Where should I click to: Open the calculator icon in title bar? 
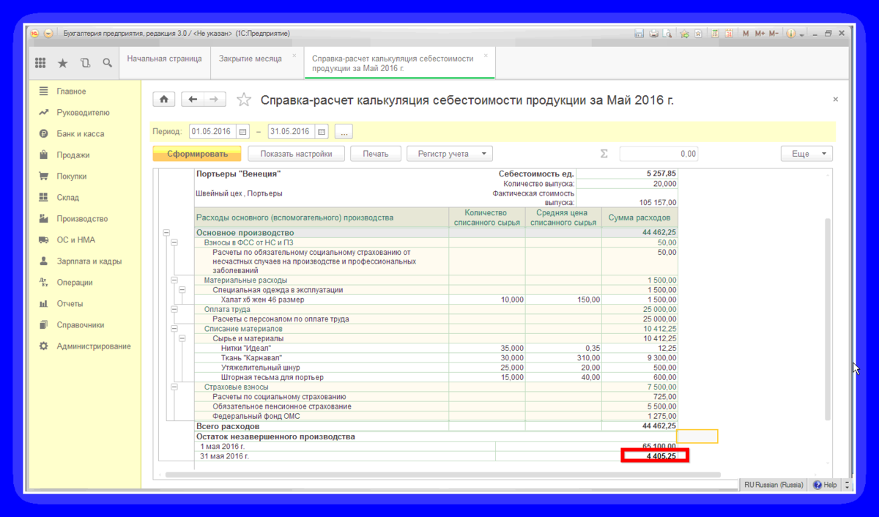[715, 34]
